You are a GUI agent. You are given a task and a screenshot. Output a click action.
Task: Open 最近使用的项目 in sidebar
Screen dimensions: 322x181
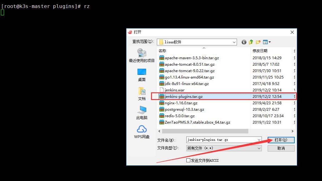142,56
